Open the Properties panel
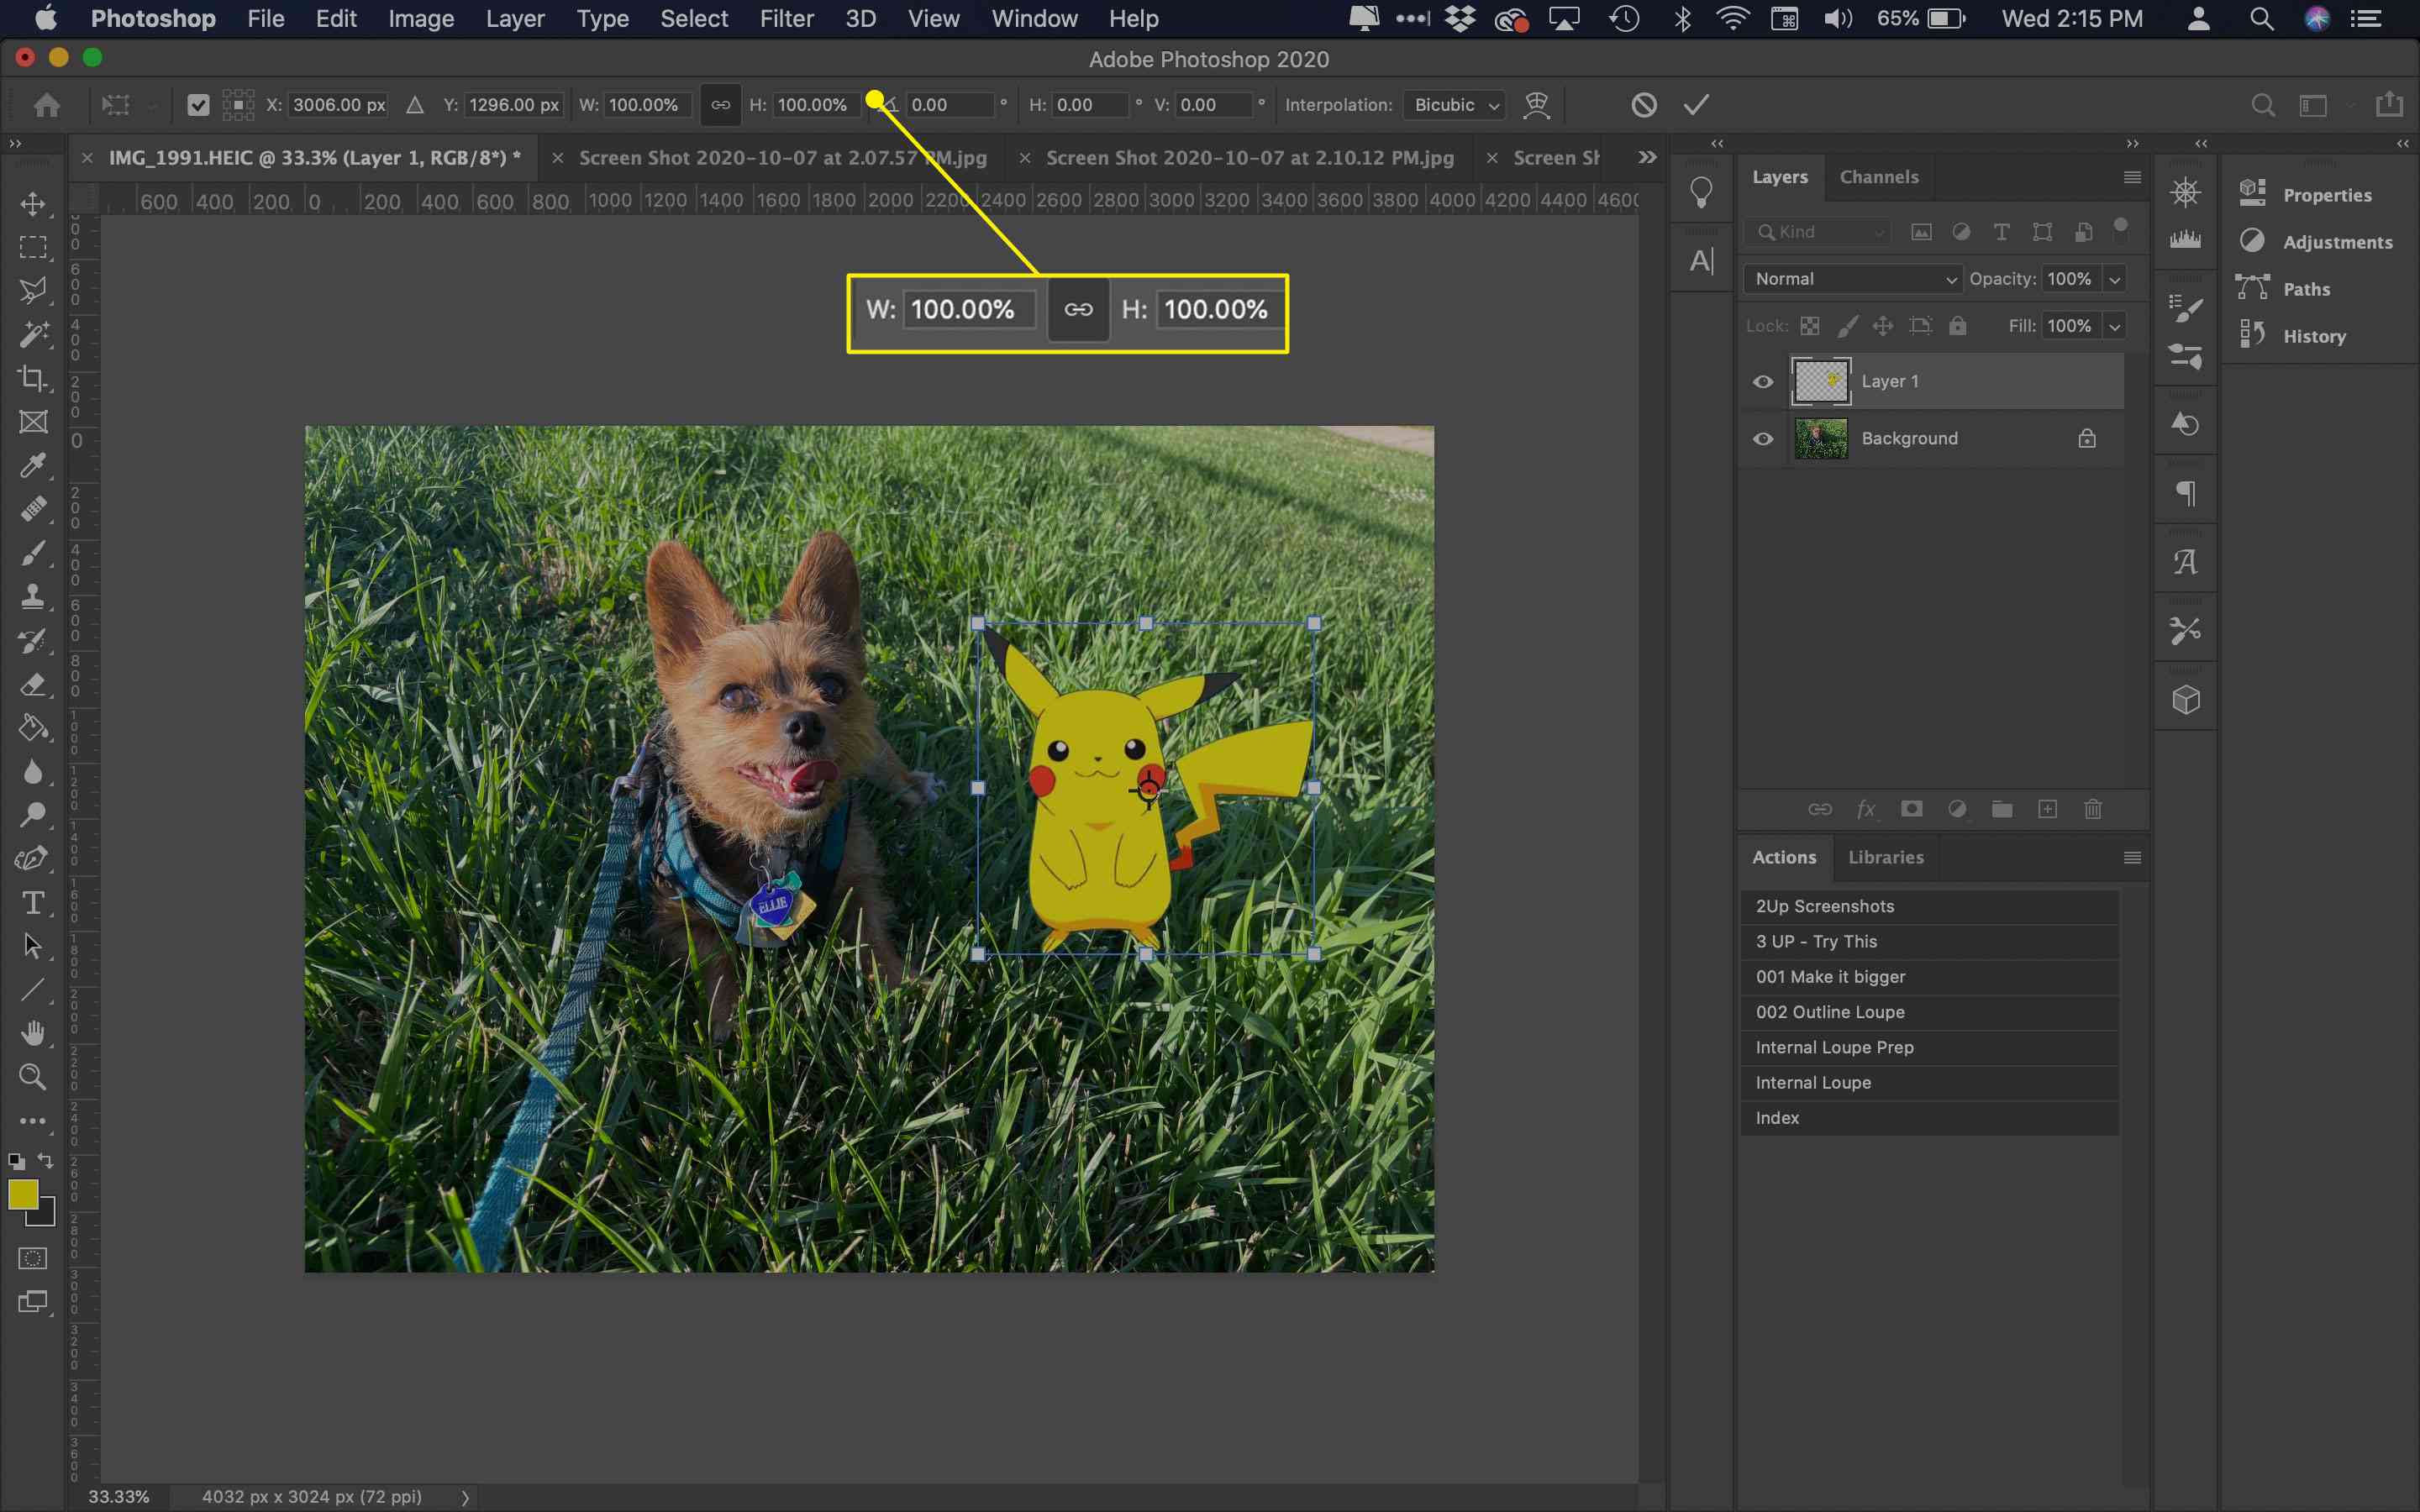The image size is (2420, 1512). pos(2326,195)
